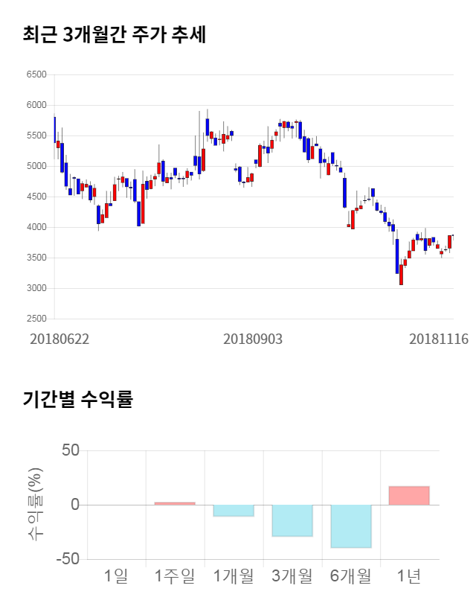Image resolution: width=476 pixels, height=603 pixels.
Task: Click the 4500 price axis label
Action: tap(36, 197)
